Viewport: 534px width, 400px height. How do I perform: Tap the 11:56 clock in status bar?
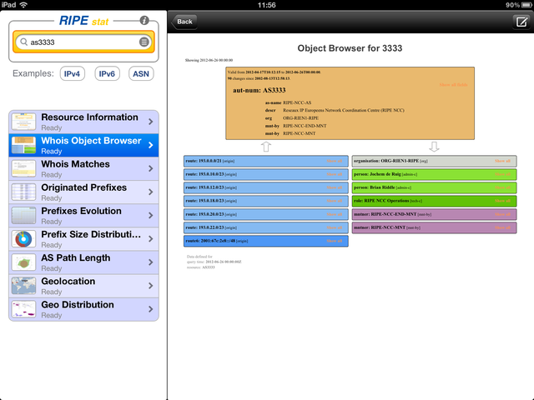point(267,5)
